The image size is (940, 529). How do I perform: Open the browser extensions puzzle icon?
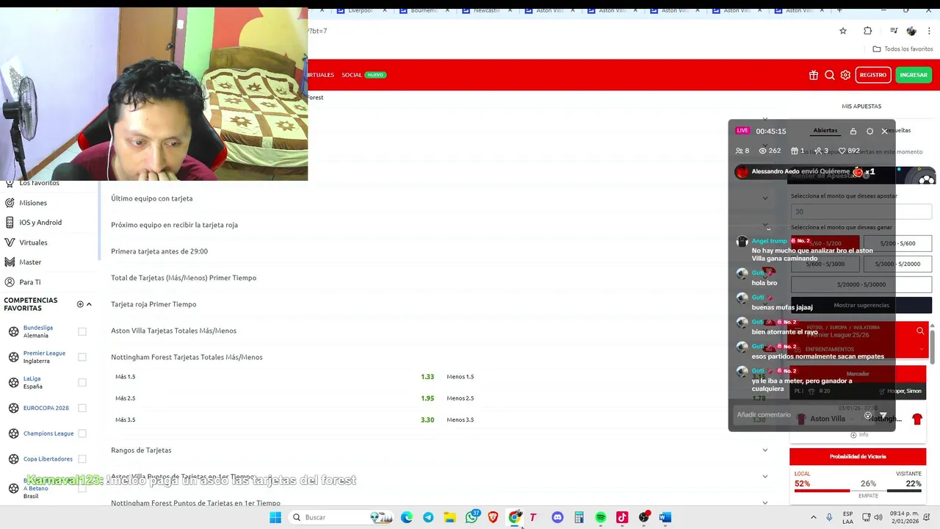[868, 31]
